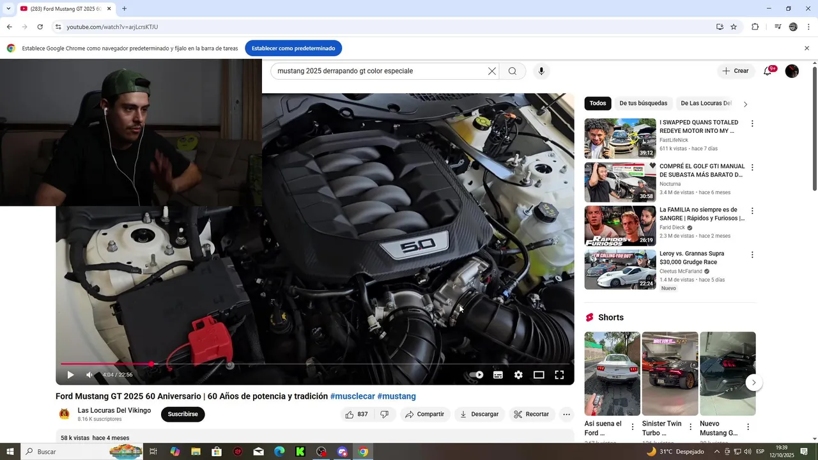This screenshot has width=818, height=460.
Task: Open the Crear menu
Action: (736, 71)
